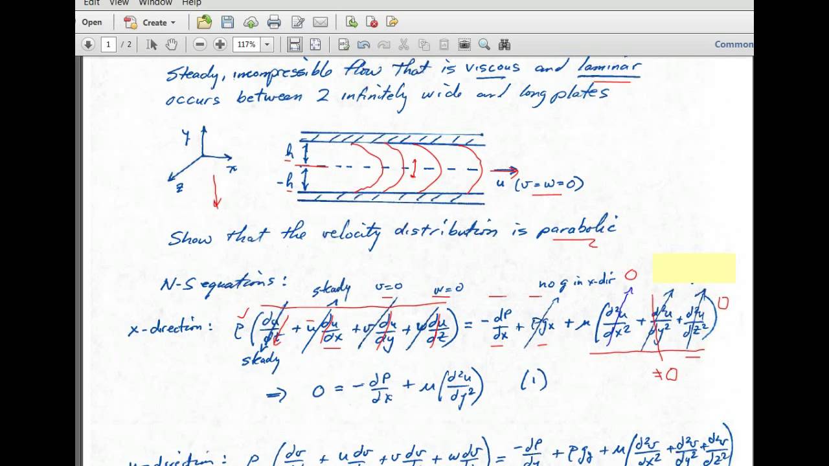This screenshot has width=829, height=466.
Task: Open advanced search binoculars icon
Action: click(505, 45)
